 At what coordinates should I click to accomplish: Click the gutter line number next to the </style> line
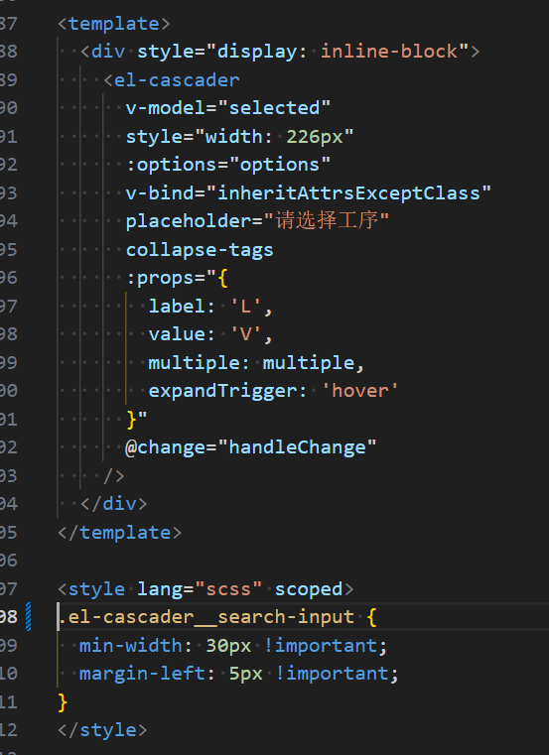click(8, 730)
